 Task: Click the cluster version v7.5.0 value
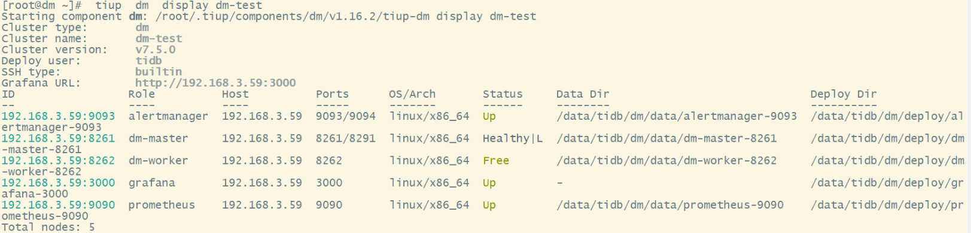[x=156, y=49]
